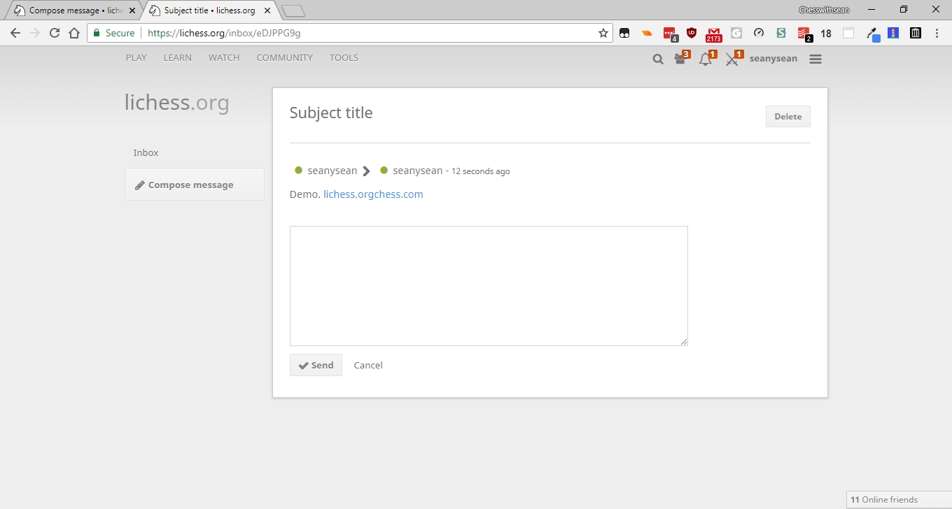
Task: Open the friends icon with badge 3
Action: point(682,59)
